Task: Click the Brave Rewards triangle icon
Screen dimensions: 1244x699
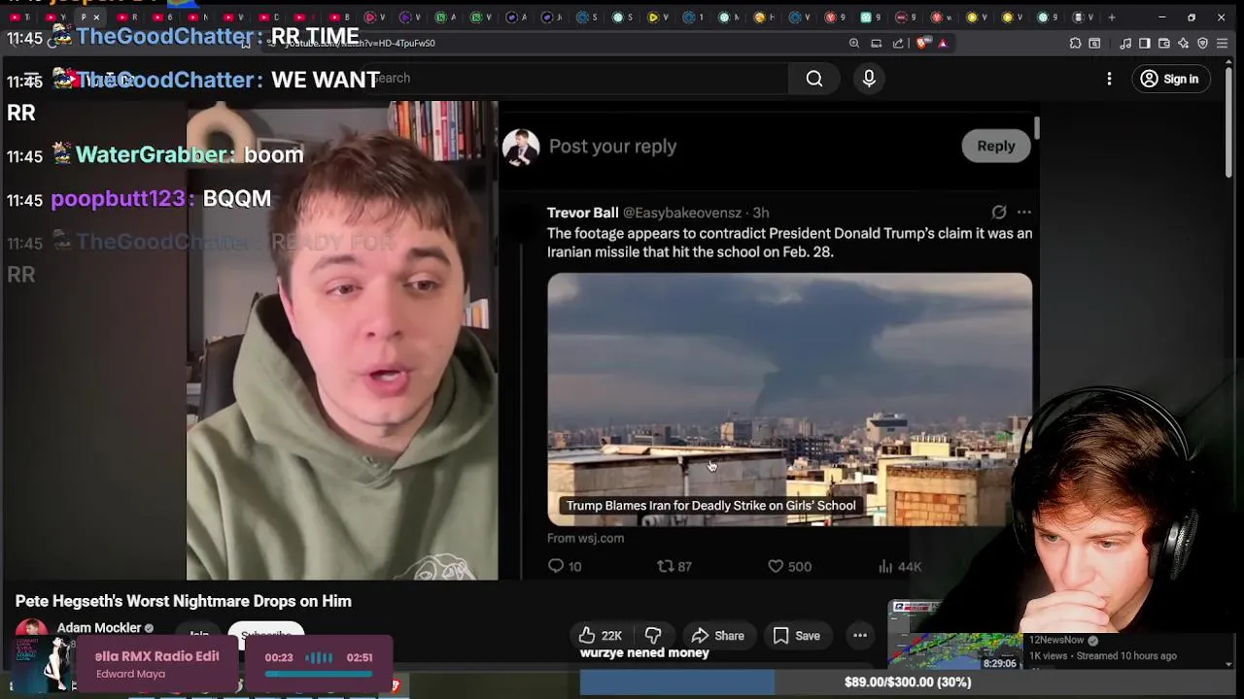Action: [x=943, y=43]
